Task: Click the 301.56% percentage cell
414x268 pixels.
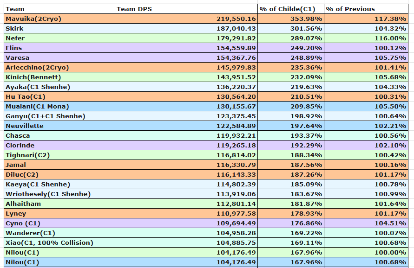Action: click(x=291, y=28)
